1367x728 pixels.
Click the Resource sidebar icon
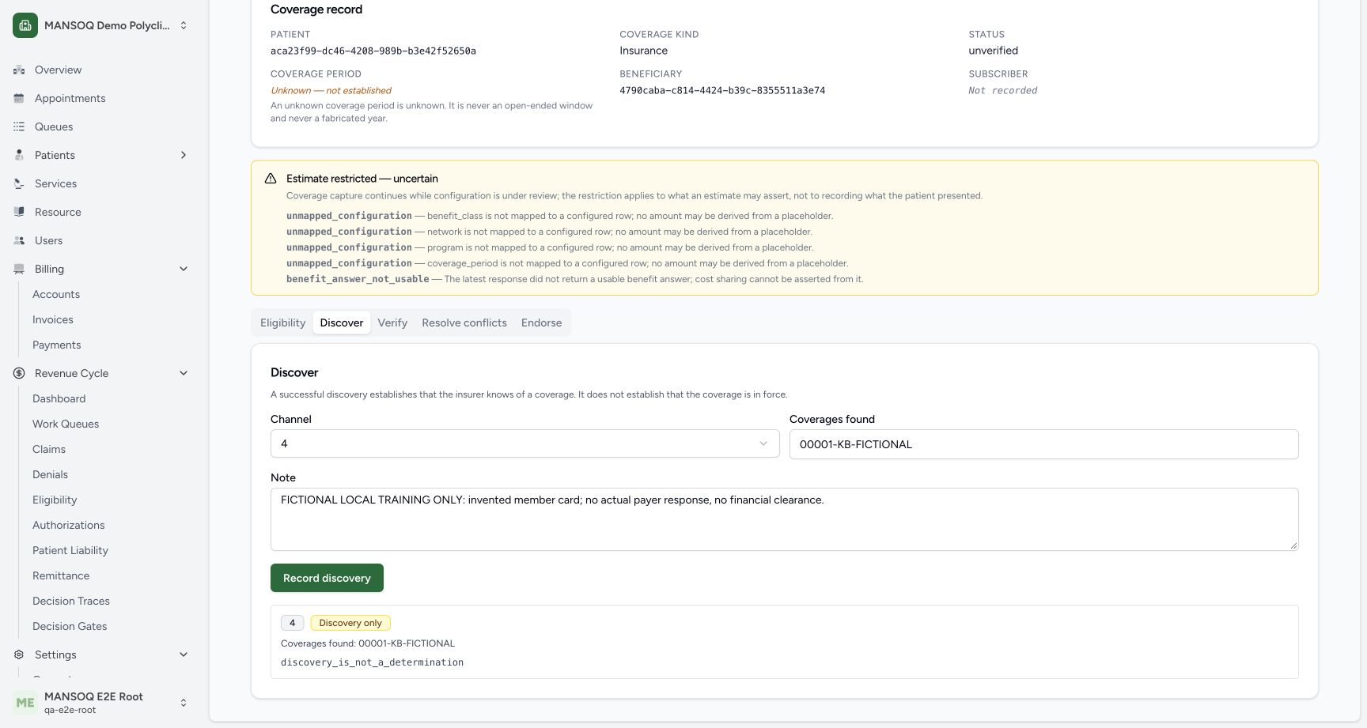(19, 212)
